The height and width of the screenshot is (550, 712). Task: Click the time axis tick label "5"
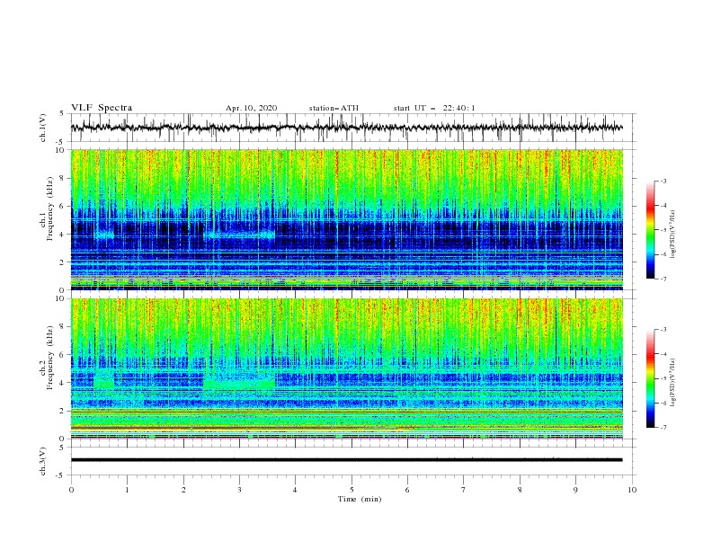352,490
